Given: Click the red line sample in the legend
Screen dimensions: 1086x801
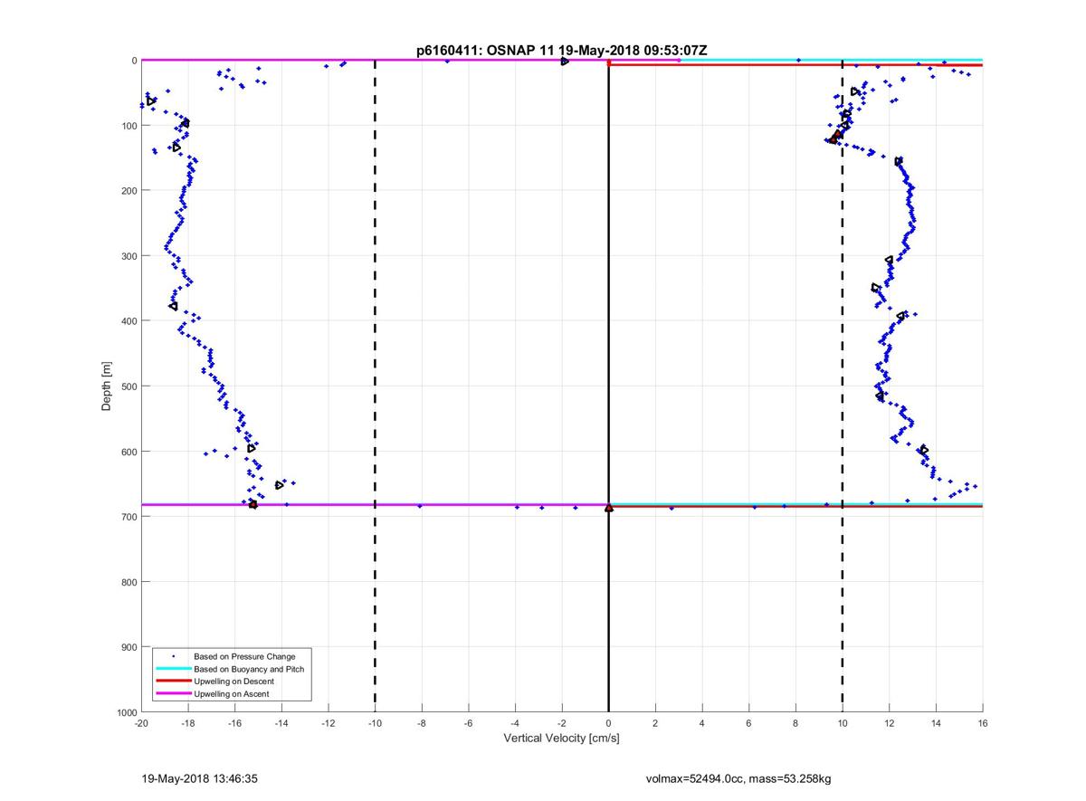Looking at the screenshot, I should tap(173, 681).
